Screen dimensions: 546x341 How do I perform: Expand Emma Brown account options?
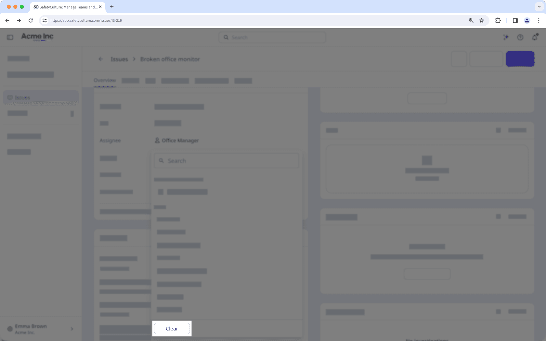tap(72, 329)
